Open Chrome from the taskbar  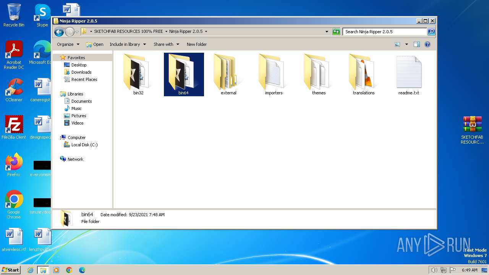pyautogui.click(x=69, y=270)
